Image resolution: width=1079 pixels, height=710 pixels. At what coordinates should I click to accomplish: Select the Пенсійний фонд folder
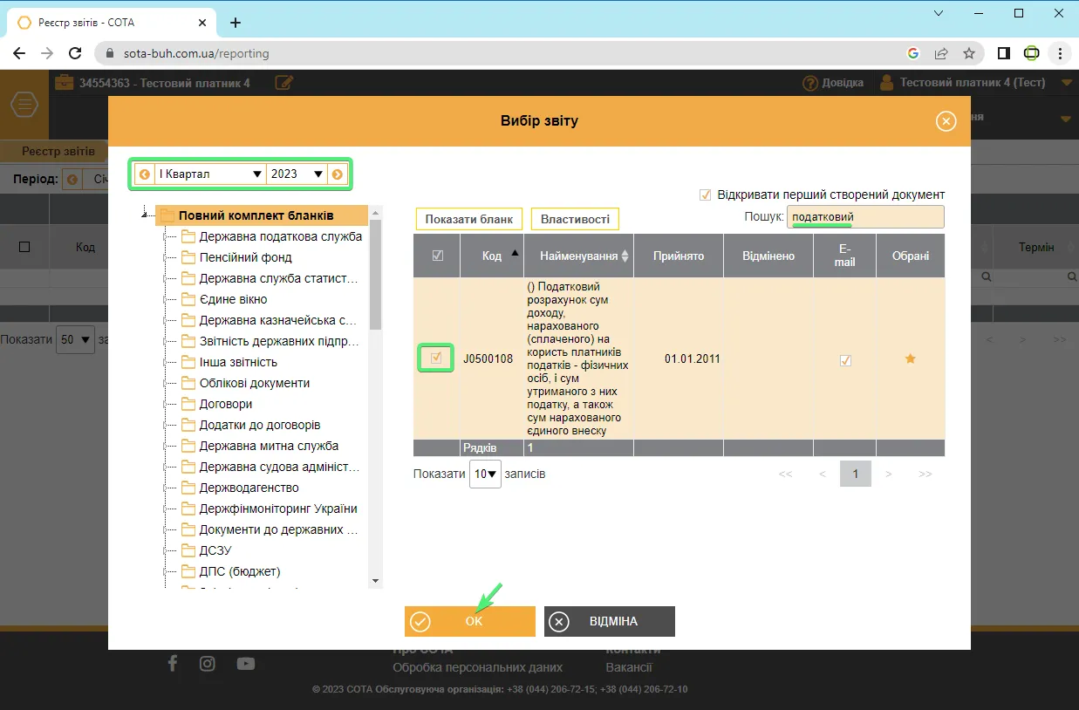pyautogui.click(x=236, y=257)
